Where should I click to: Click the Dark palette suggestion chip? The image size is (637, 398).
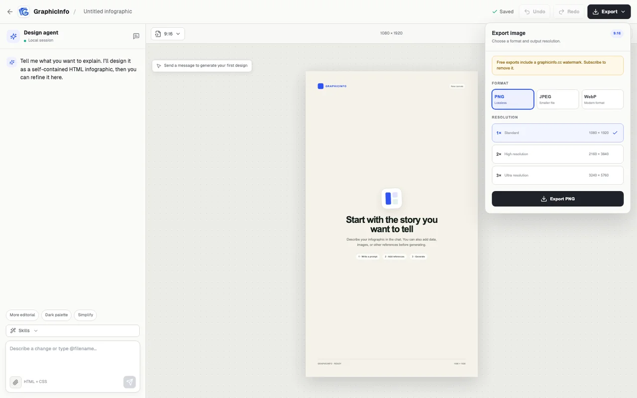(56, 315)
